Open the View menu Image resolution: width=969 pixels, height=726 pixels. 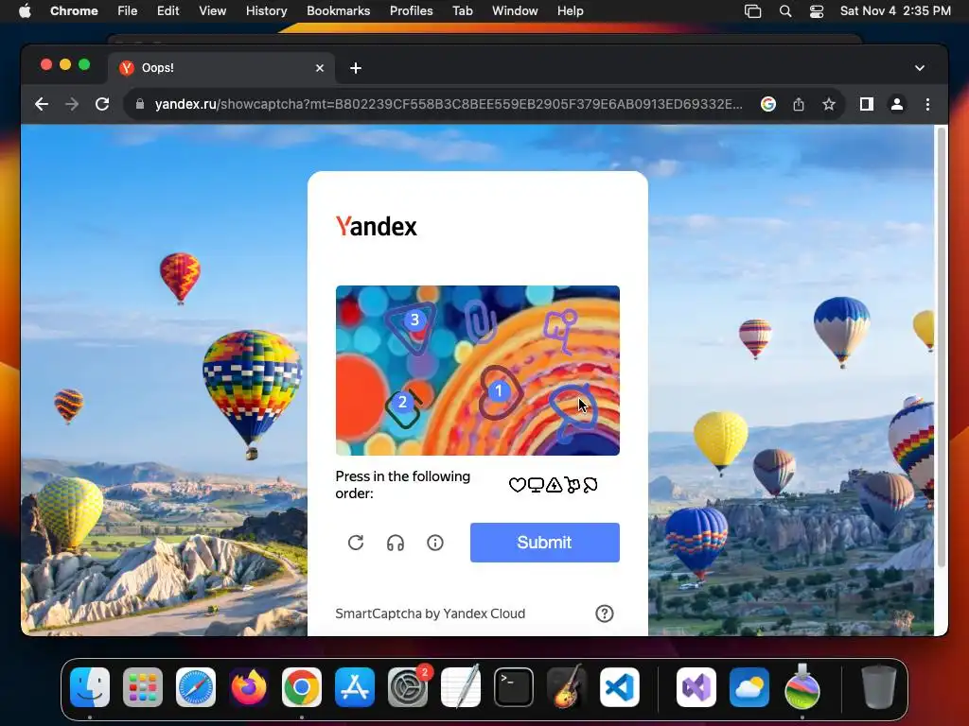pyautogui.click(x=212, y=11)
